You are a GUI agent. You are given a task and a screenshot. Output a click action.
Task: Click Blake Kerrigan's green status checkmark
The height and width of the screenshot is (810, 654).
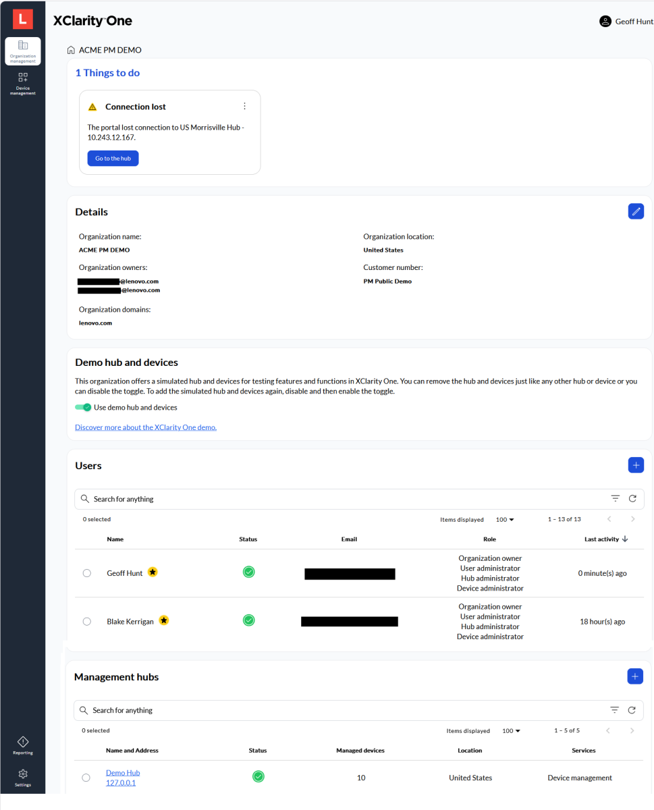(248, 620)
